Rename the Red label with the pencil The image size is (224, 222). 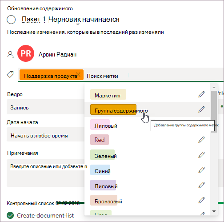pos(201,140)
